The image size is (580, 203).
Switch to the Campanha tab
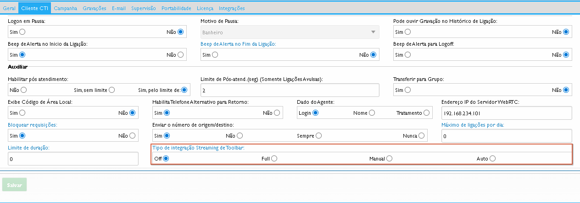(x=65, y=8)
